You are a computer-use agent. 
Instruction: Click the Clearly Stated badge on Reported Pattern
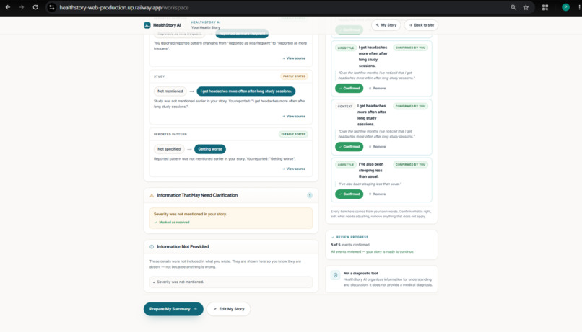293,134
